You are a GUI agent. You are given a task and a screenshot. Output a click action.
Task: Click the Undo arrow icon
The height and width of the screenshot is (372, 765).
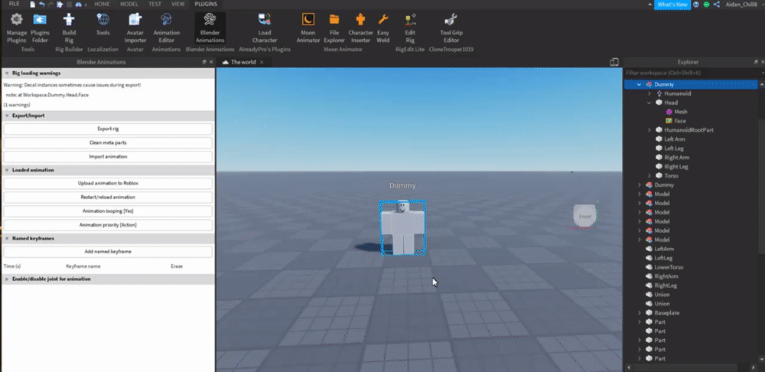point(41,5)
